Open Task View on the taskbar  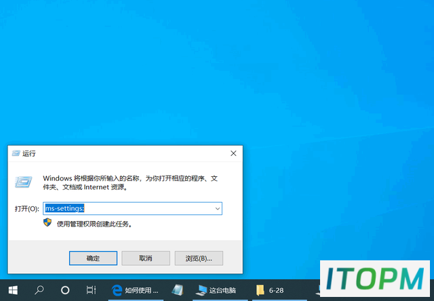91,290
